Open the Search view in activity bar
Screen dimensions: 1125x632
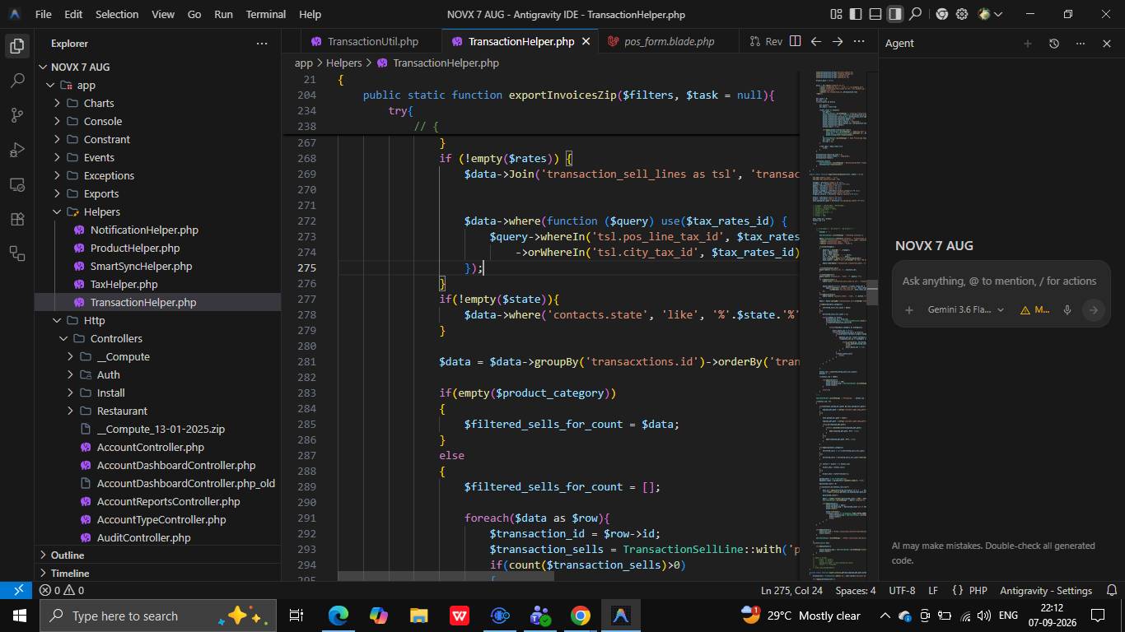pos(17,81)
